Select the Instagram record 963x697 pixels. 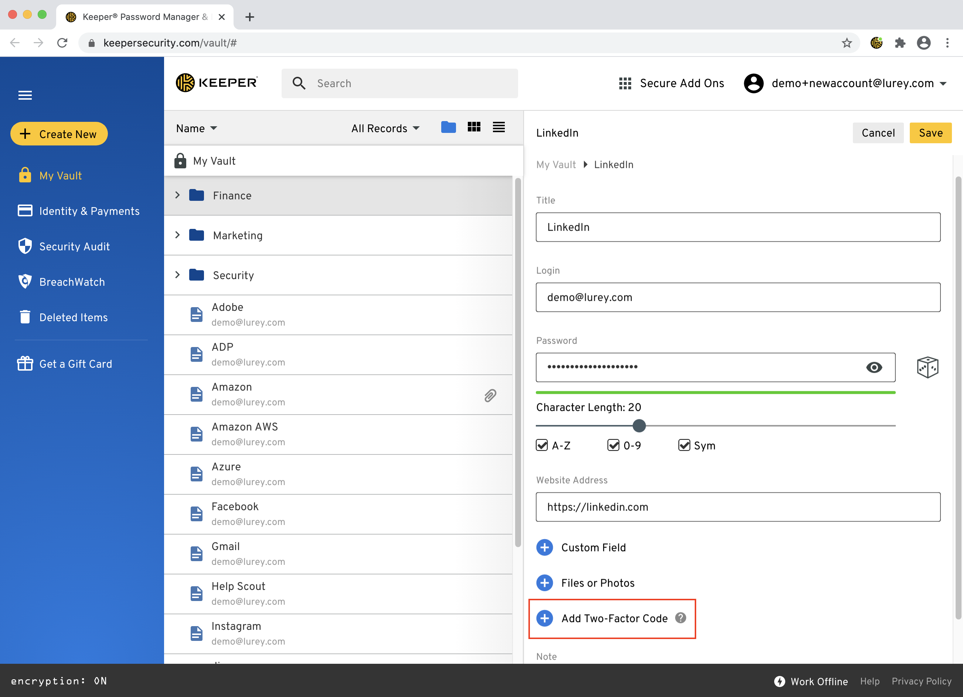click(x=338, y=634)
